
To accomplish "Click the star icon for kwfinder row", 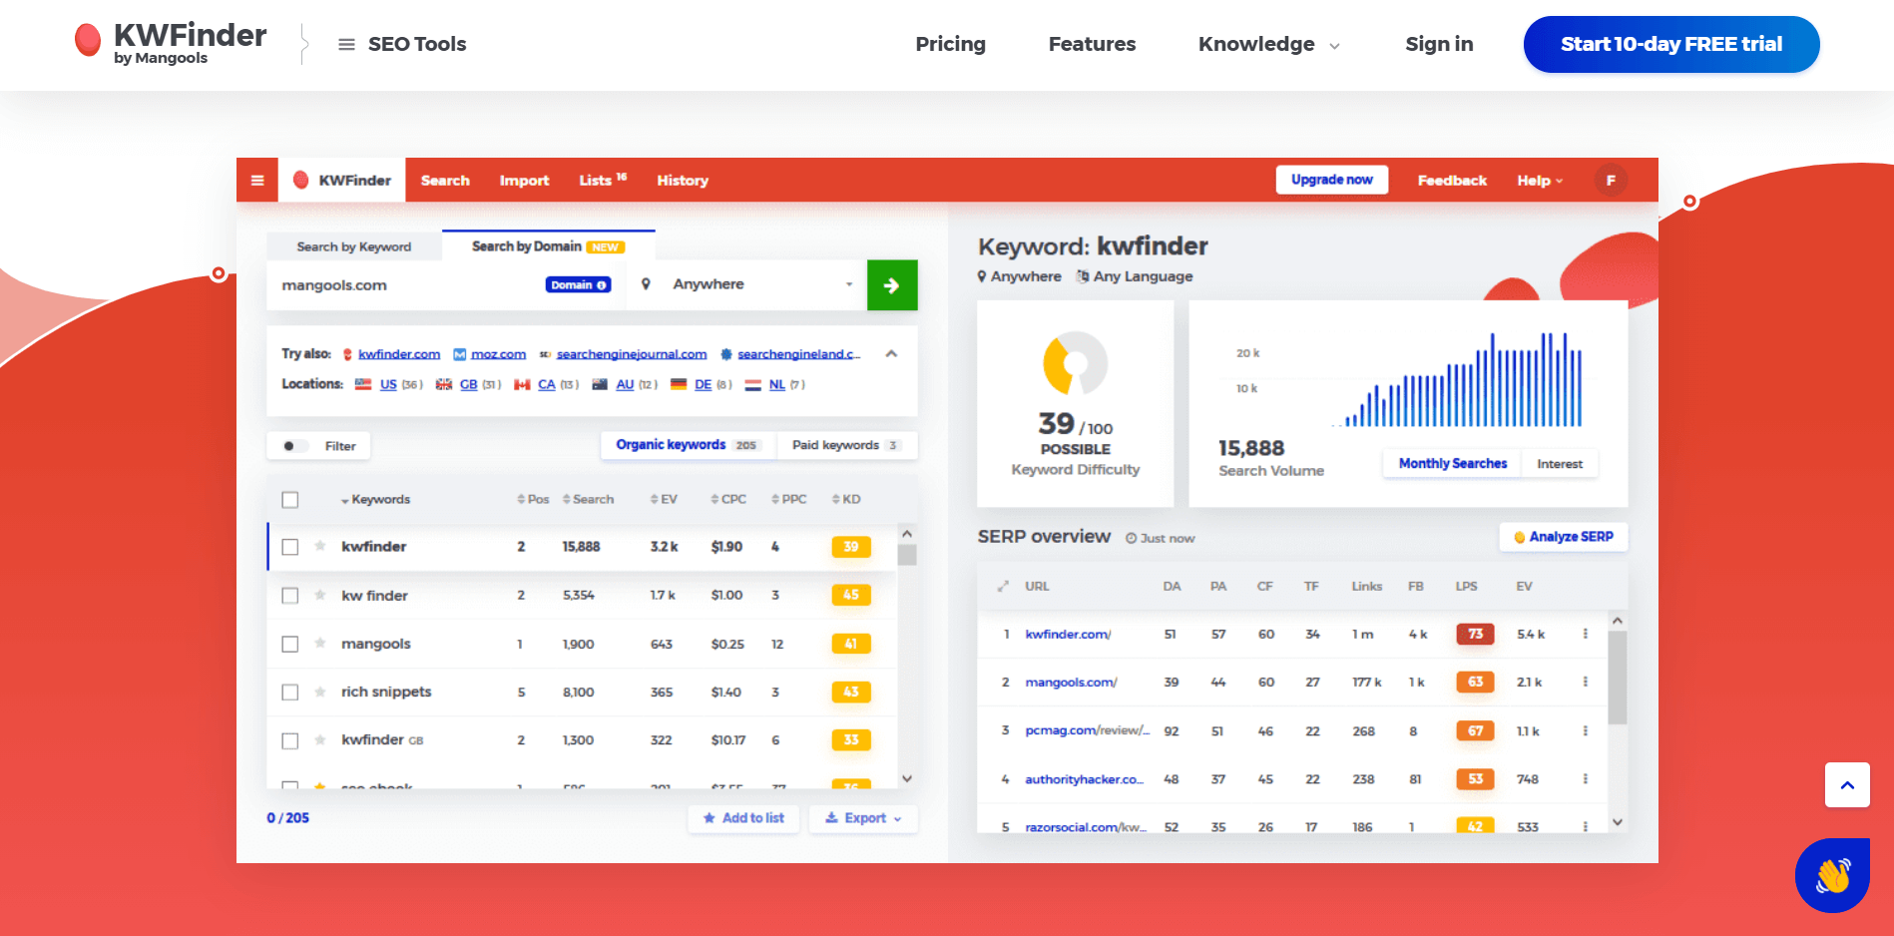I will (320, 546).
